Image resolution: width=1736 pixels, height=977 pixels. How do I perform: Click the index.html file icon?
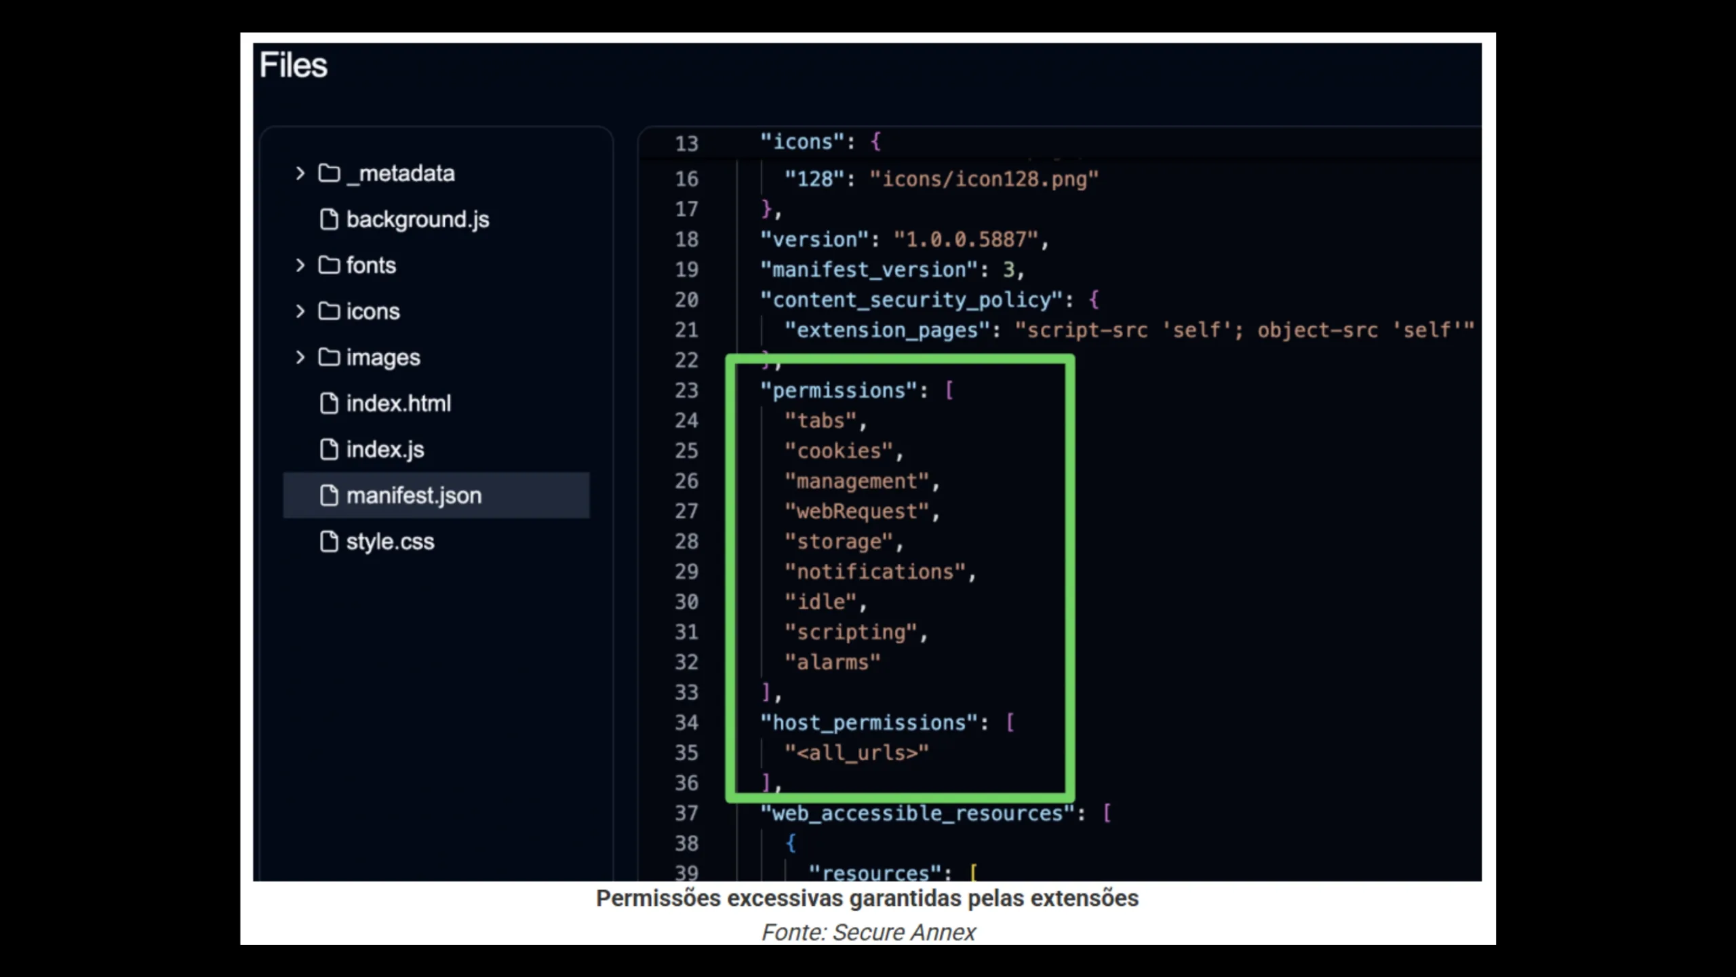[x=329, y=404]
